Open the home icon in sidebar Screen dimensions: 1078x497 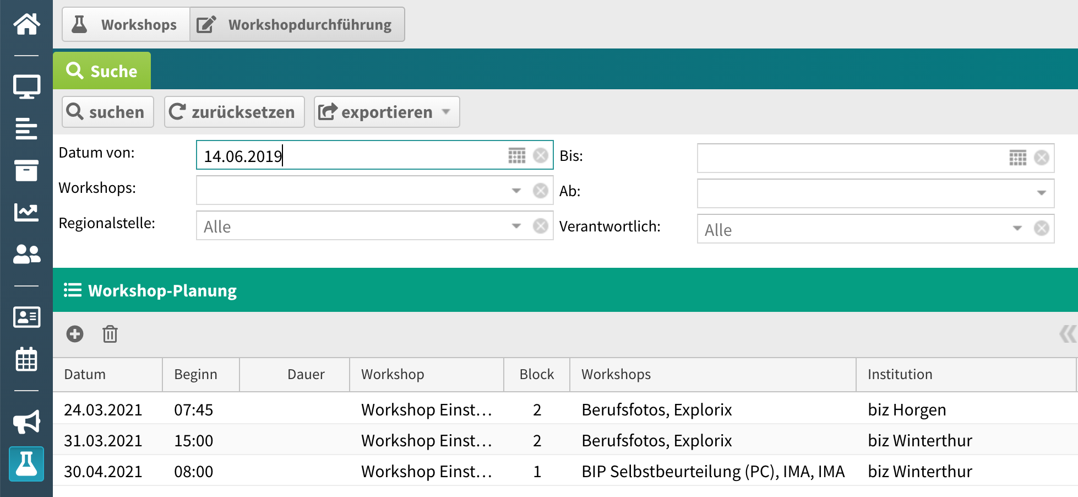click(x=26, y=24)
